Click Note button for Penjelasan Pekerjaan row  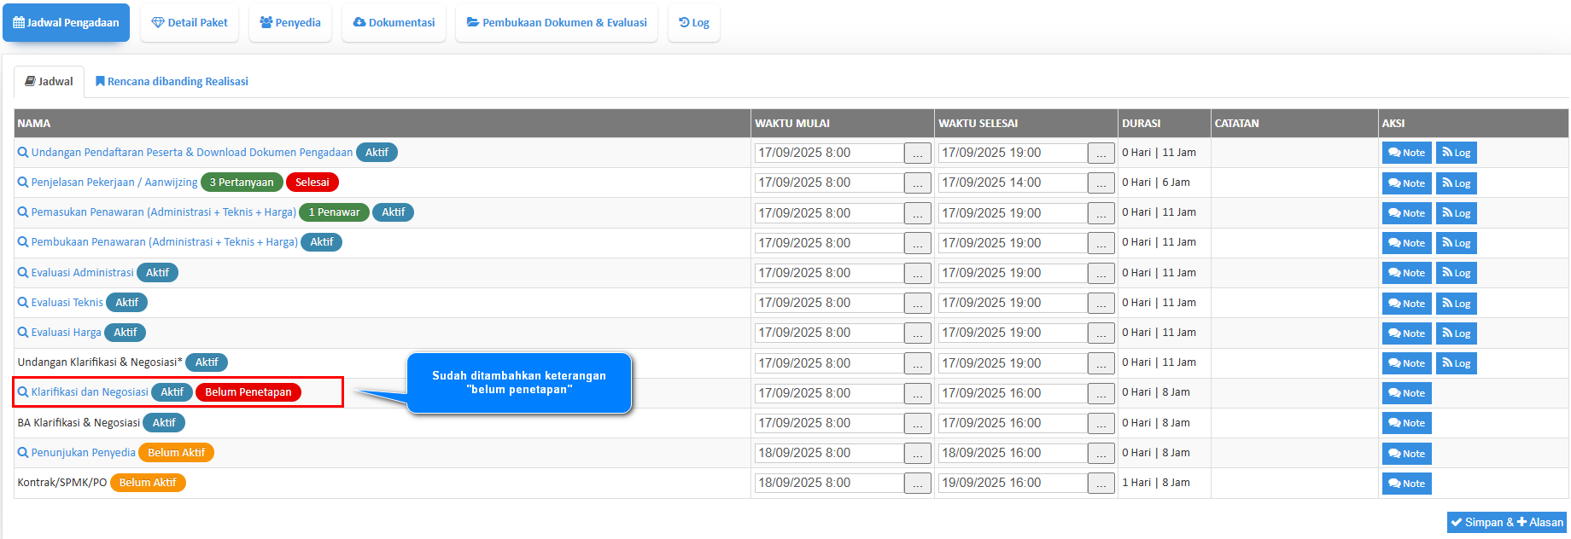point(1406,183)
